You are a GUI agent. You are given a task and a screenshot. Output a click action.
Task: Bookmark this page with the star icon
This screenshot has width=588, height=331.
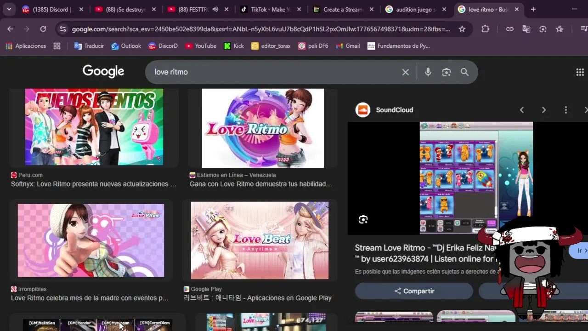[462, 29]
